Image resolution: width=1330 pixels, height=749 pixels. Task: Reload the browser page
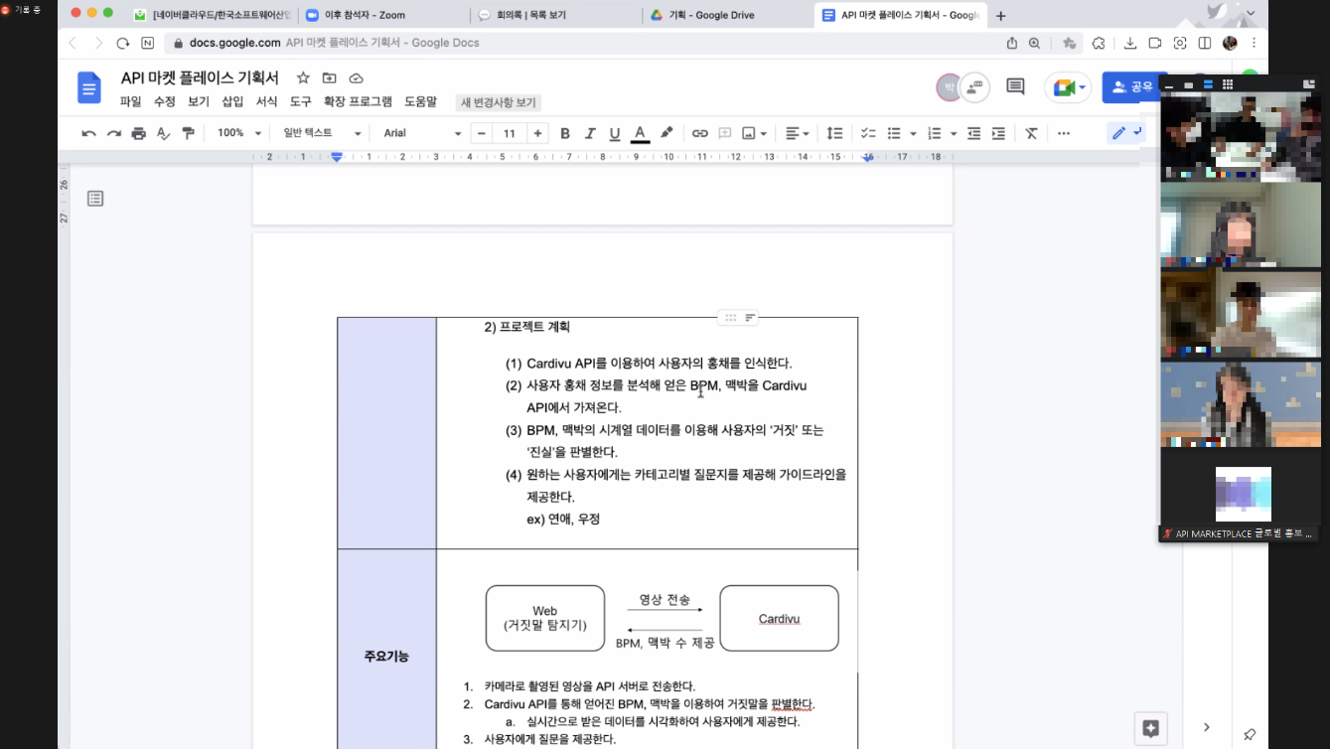[123, 43]
